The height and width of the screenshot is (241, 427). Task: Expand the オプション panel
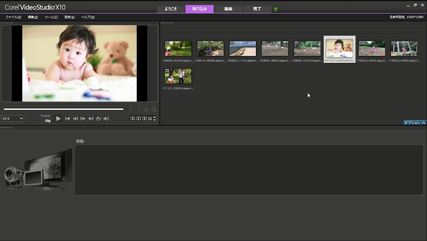click(x=415, y=123)
